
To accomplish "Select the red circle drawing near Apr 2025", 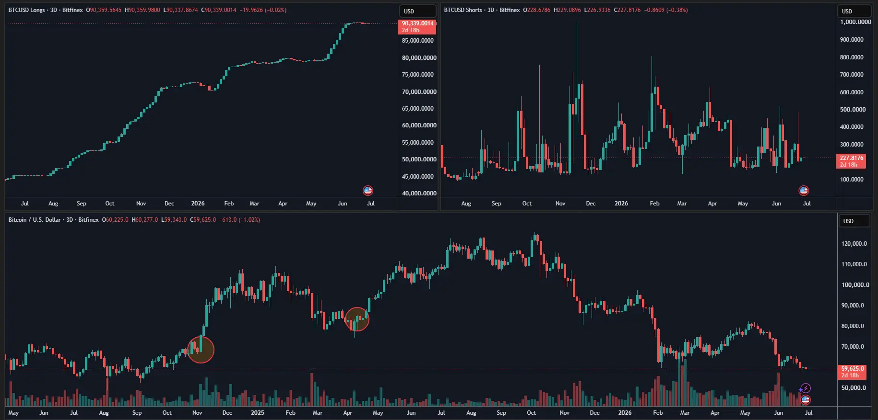I will (357, 319).
